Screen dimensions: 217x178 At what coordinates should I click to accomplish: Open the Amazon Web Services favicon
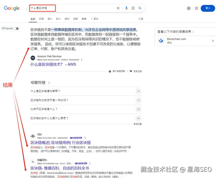coord(33,58)
